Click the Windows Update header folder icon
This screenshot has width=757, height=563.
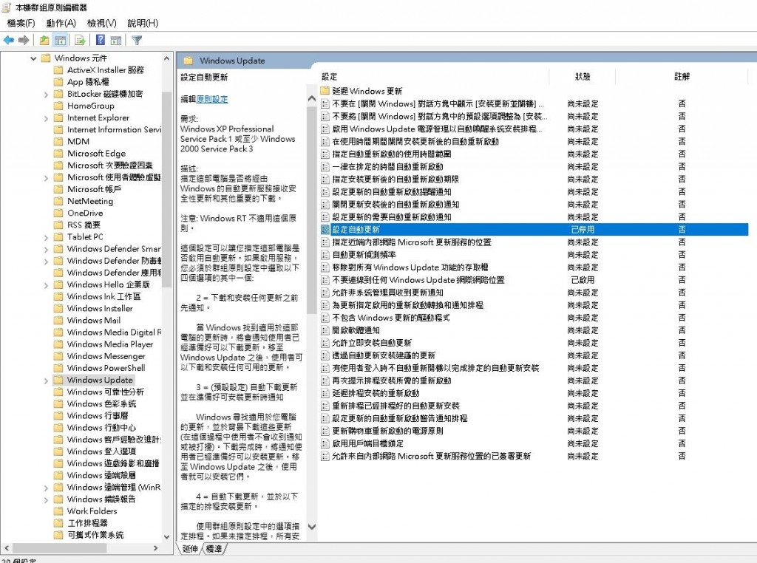click(x=189, y=61)
